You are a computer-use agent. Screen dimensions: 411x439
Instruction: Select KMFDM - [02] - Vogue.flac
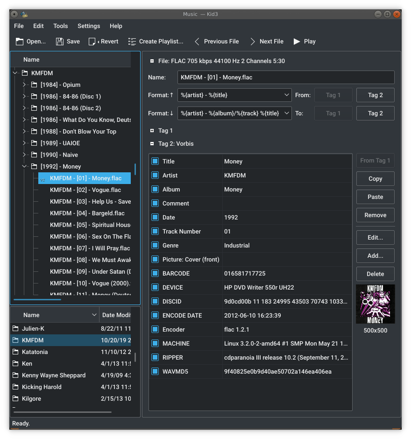tap(85, 190)
